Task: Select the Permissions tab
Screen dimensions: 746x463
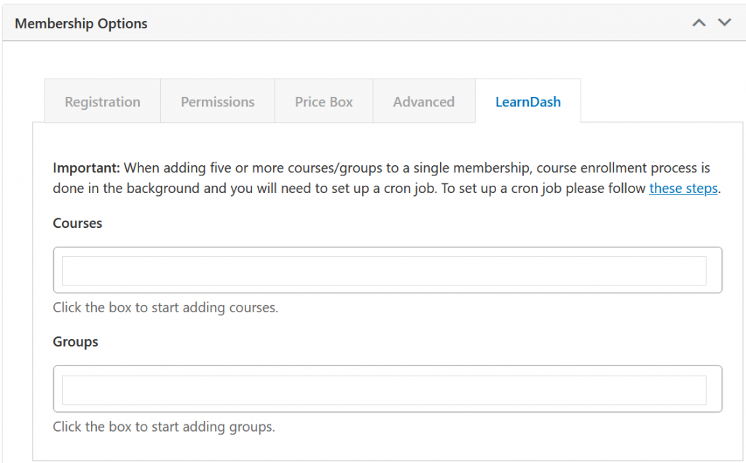Action: pos(217,101)
